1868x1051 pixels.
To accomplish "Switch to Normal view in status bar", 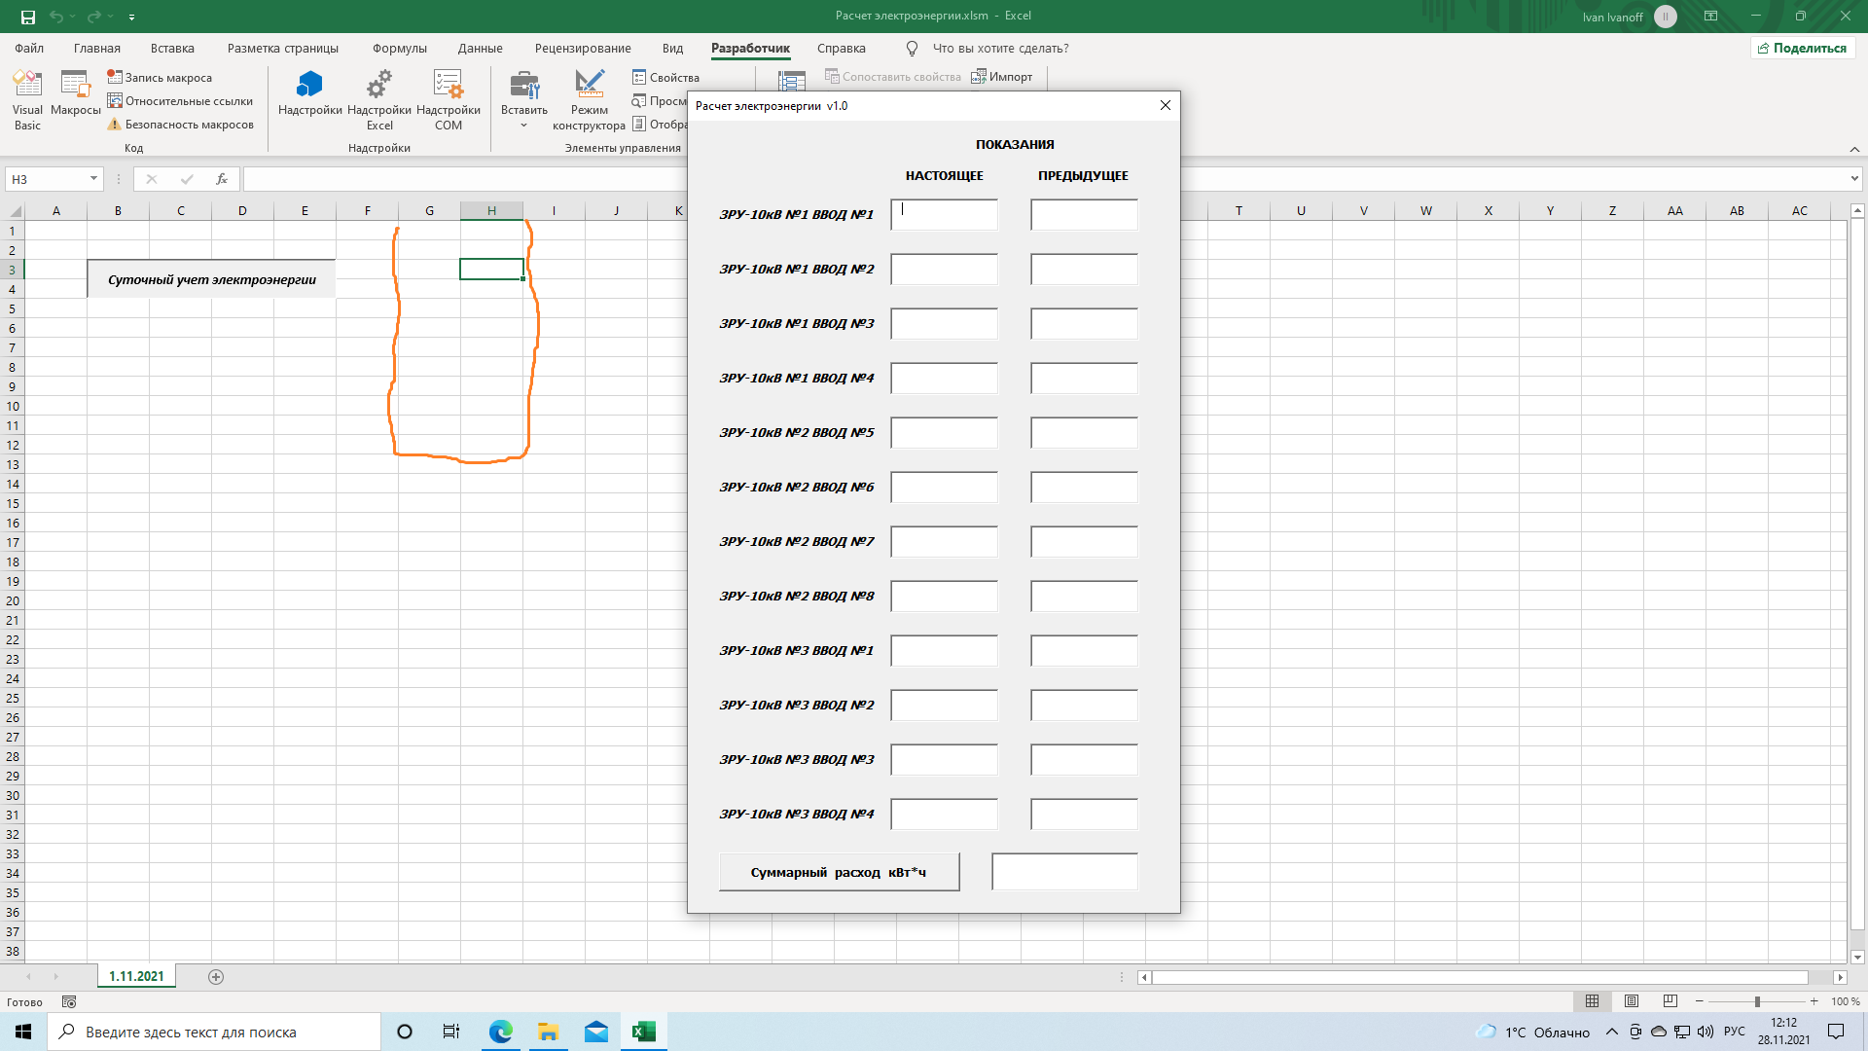I will coord(1593,1001).
